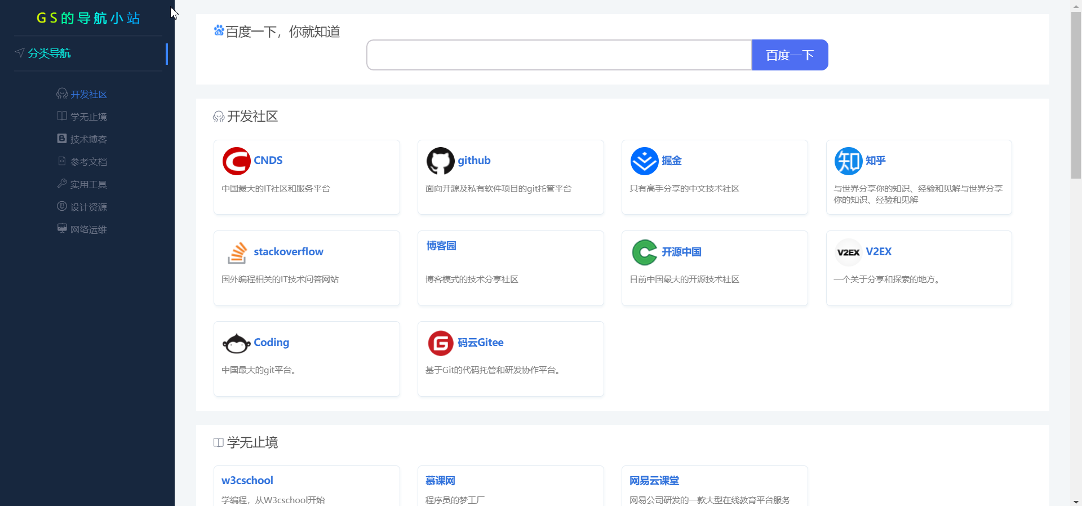The height and width of the screenshot is (506, 1082).
Task: Click the 百度一下 search button
Action: coord(790,55)
